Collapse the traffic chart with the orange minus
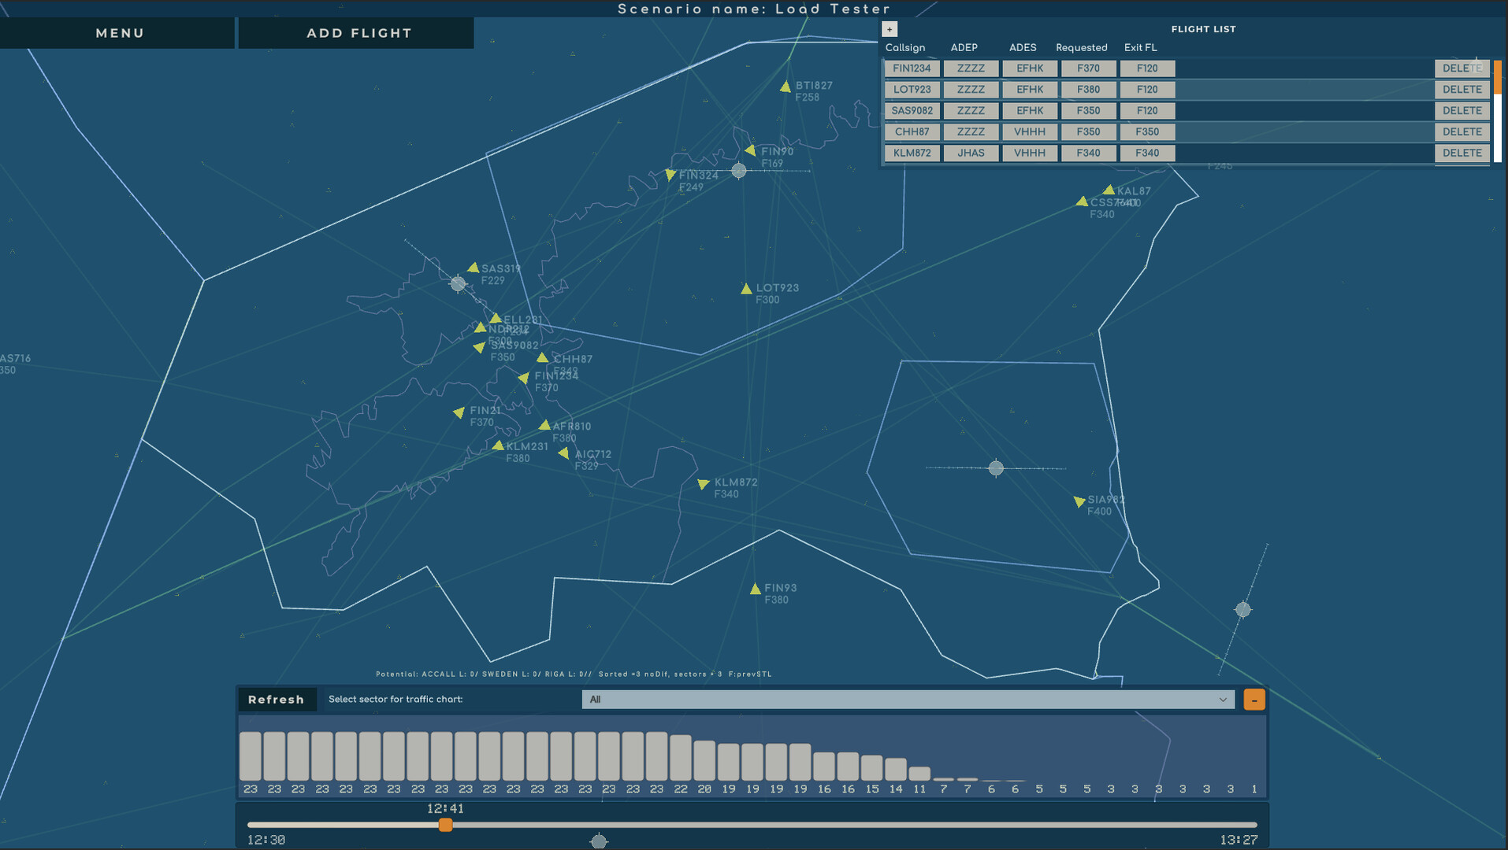Image resolution: width=1508 pixels, height=850 pixels. click(x=1254, y=699)
